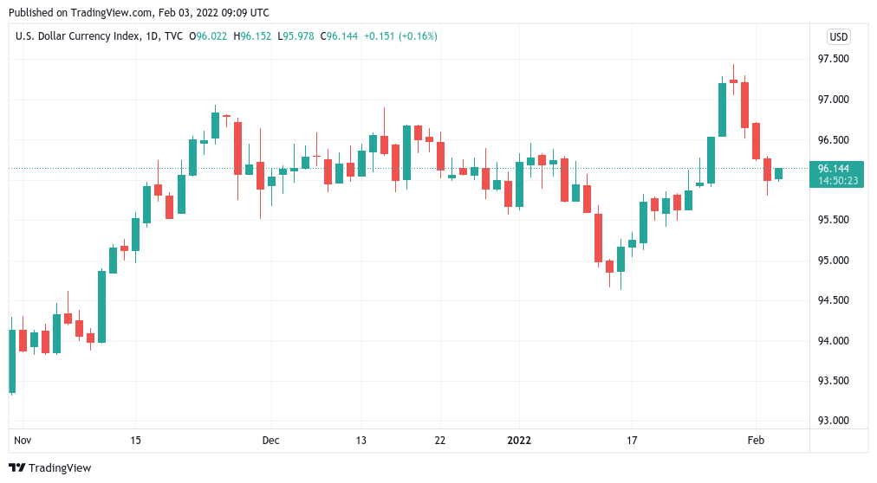Click the Feb label on time axis
The height and width of the screenshot is (483, 877).
pos(756,441)
